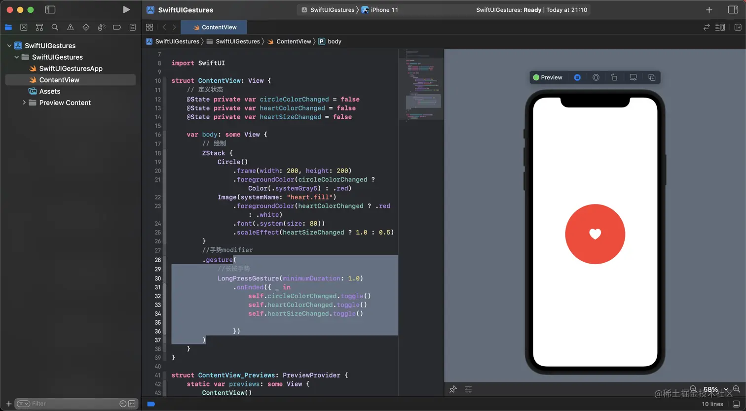
Task: Zoom in the preview canvas
Action: 736,389
